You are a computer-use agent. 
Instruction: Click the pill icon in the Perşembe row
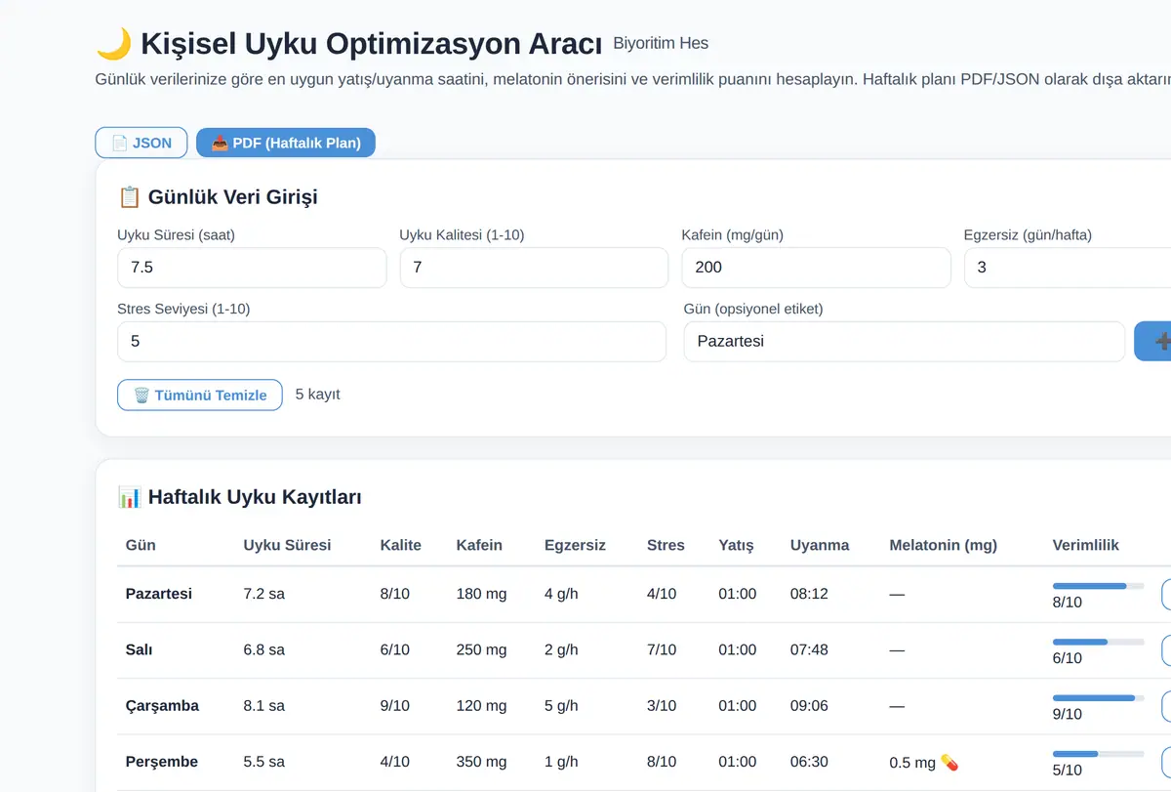949,762
